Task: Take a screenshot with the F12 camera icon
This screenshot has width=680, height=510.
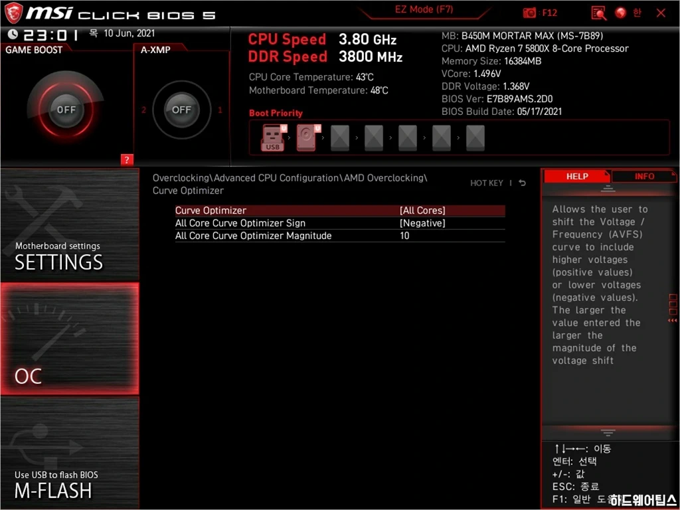Action: coord(529,13)
